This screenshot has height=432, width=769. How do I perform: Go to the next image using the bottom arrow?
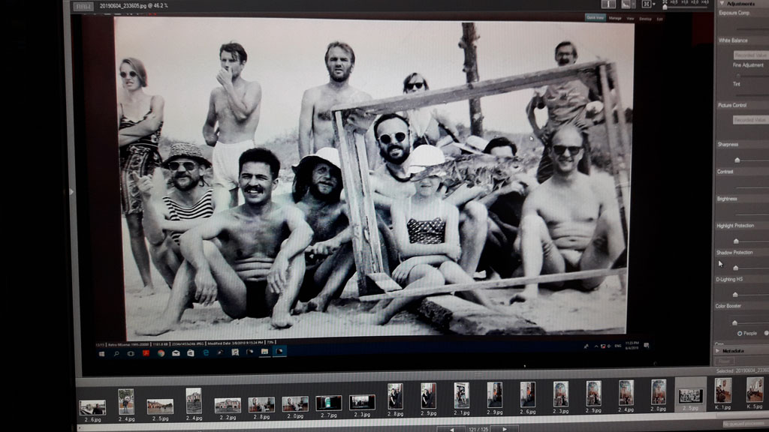(505, 430)
